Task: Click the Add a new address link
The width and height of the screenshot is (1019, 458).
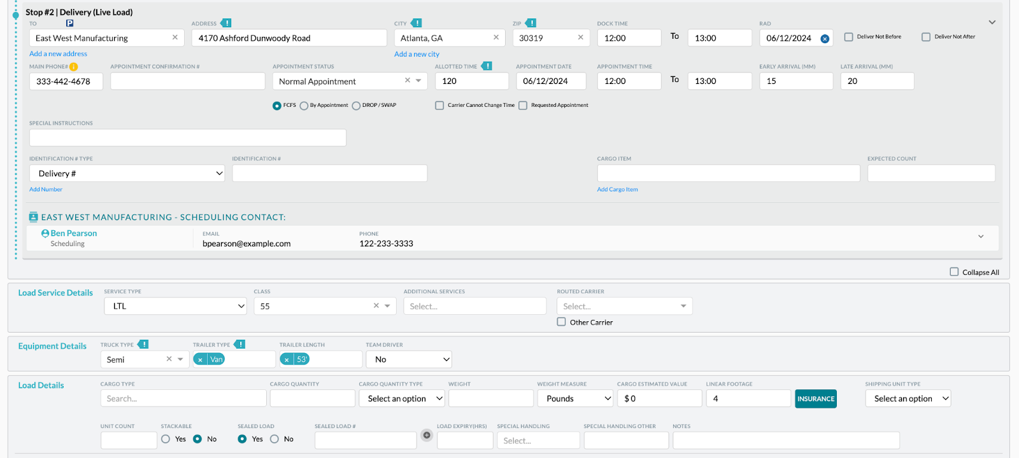Action: 58,54
